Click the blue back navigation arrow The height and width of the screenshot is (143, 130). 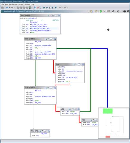(7, 7)
